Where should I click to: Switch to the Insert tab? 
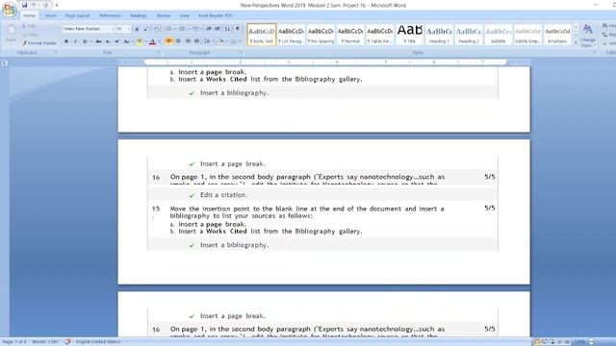pos(51,15)
